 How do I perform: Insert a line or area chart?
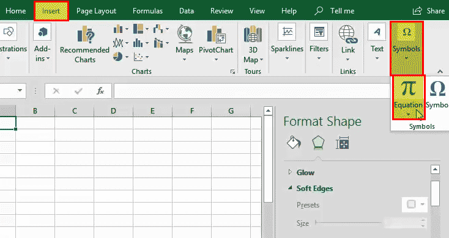point(121,43)
